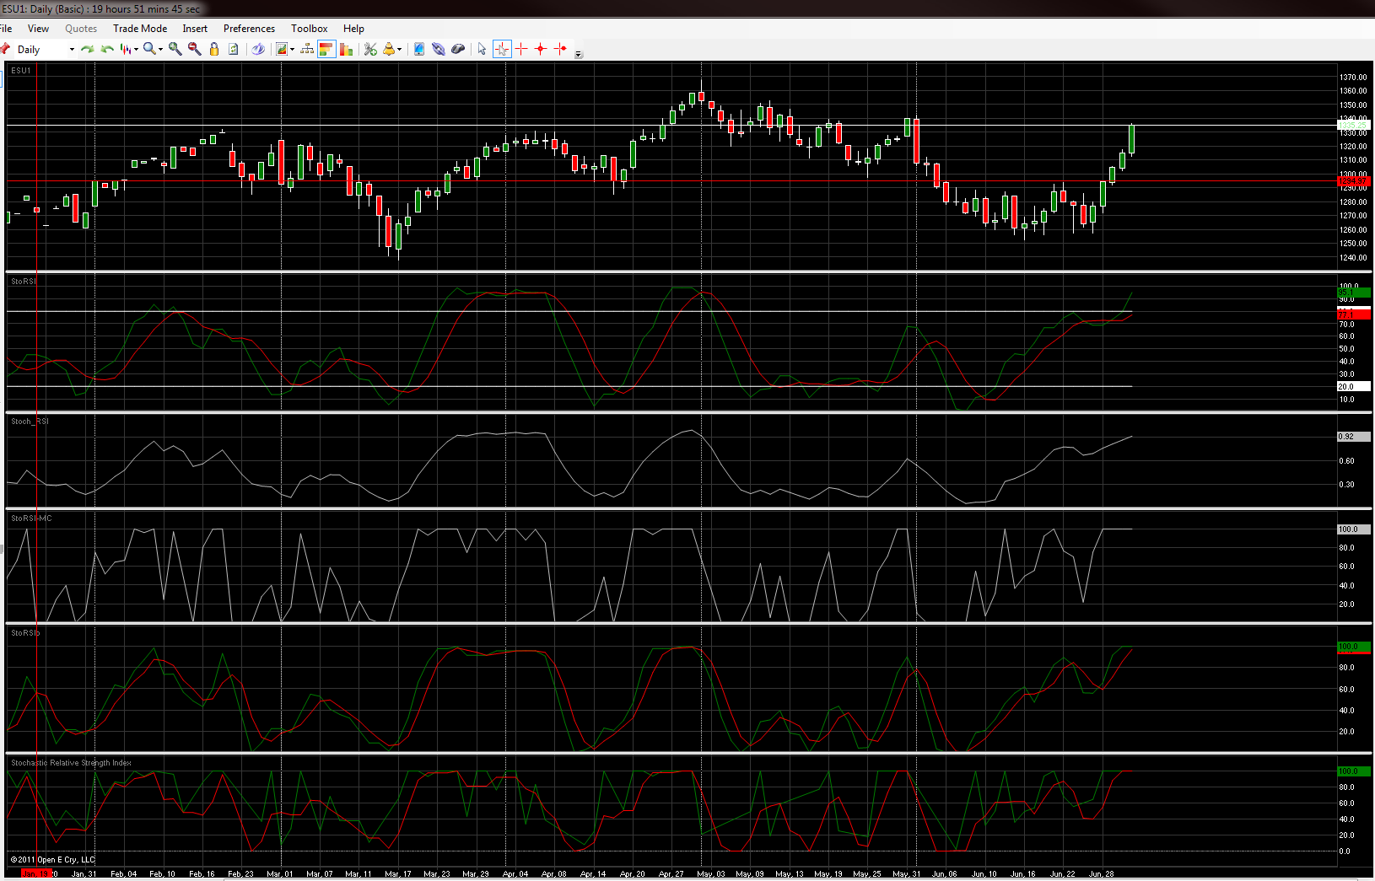
Task: Click the StoRSIb indicator panel label
Action: 25,633
